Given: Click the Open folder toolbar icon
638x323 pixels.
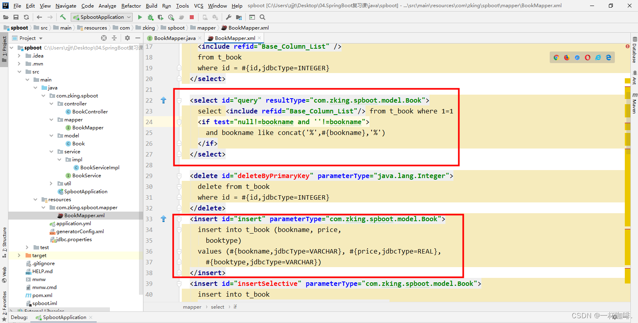Looking at the screenshot, I should [x=6, y=17].
